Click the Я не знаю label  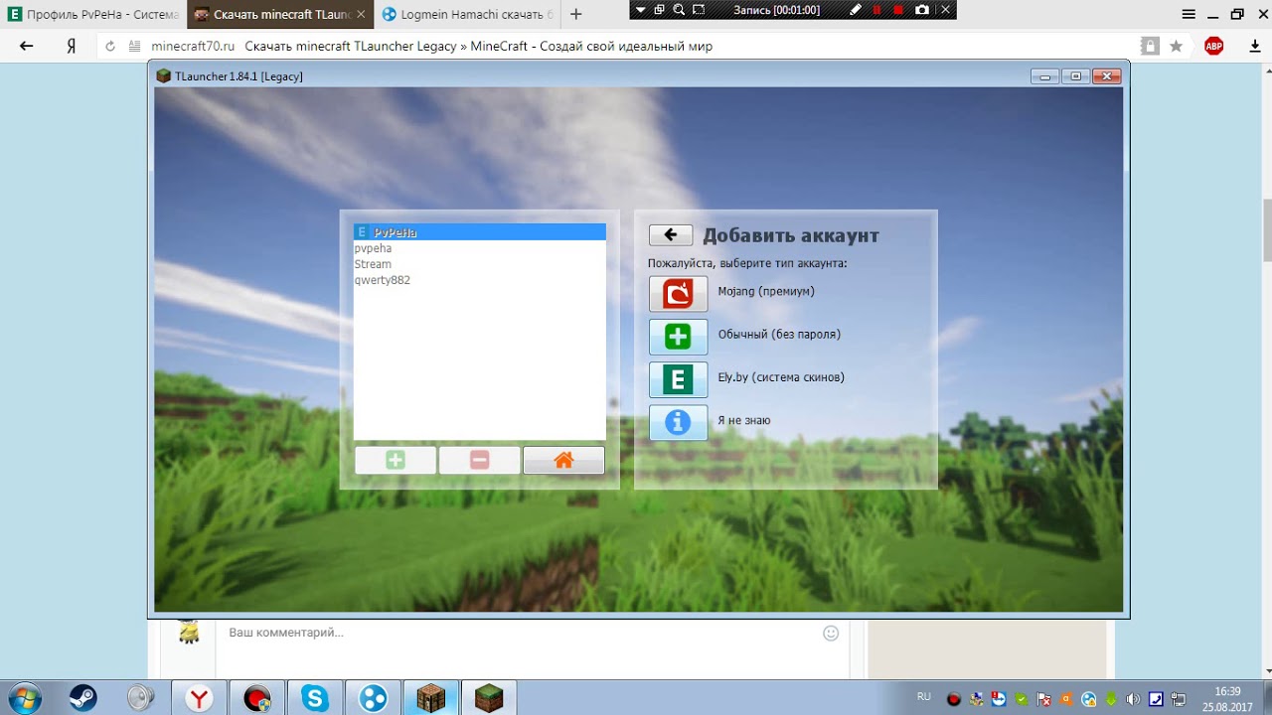(x=744, y=420)
